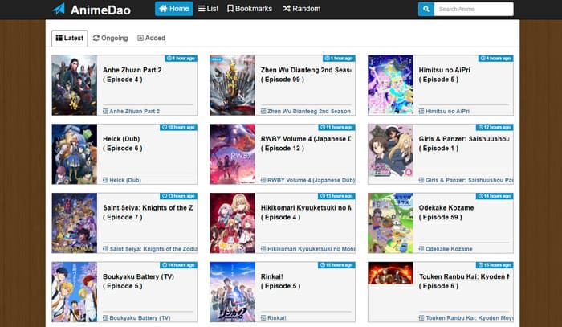562x327 pixels.
Task: Open the Saint Seiya poster thumbnail
Action: (74, 223)
